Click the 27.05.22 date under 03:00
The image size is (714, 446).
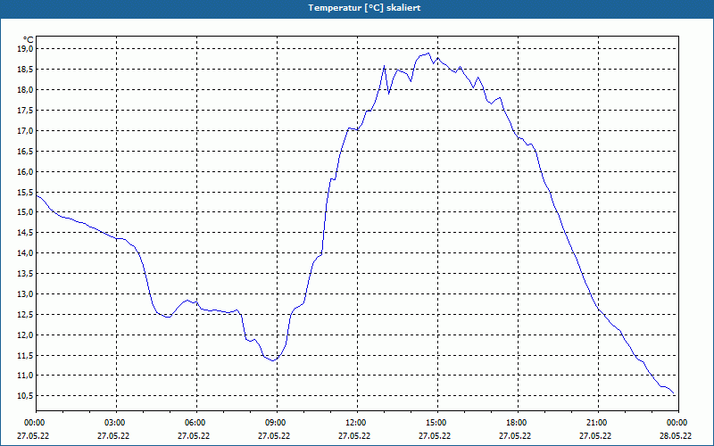[113, 435]
